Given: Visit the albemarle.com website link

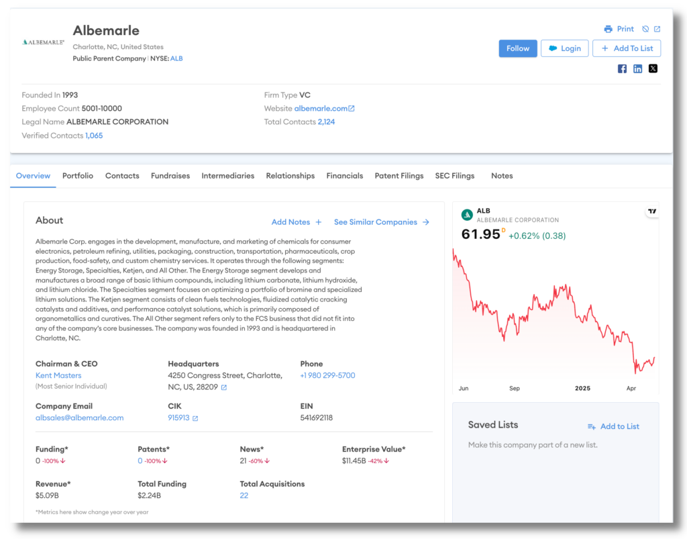Looking at the screenshot, I should pyautogui.click(x=321, y=108).
